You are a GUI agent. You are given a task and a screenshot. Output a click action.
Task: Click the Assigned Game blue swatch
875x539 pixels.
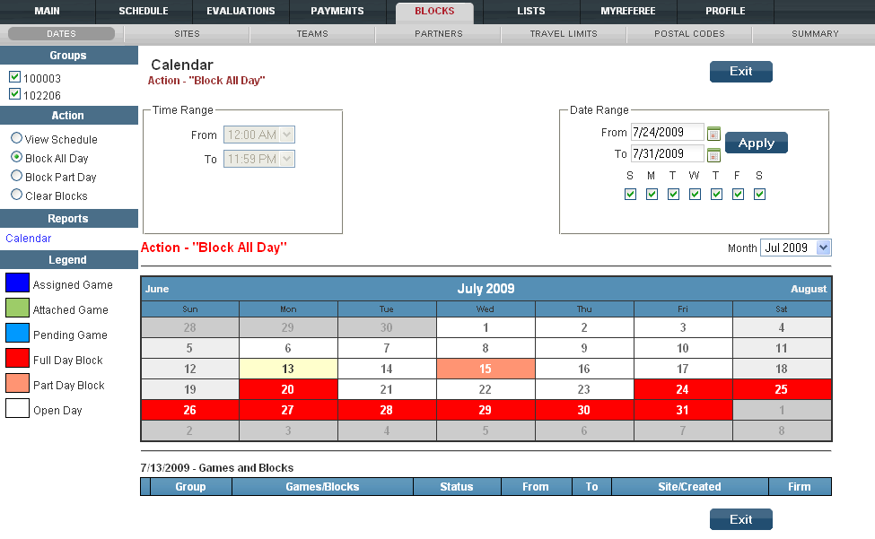tap(17, 283)
